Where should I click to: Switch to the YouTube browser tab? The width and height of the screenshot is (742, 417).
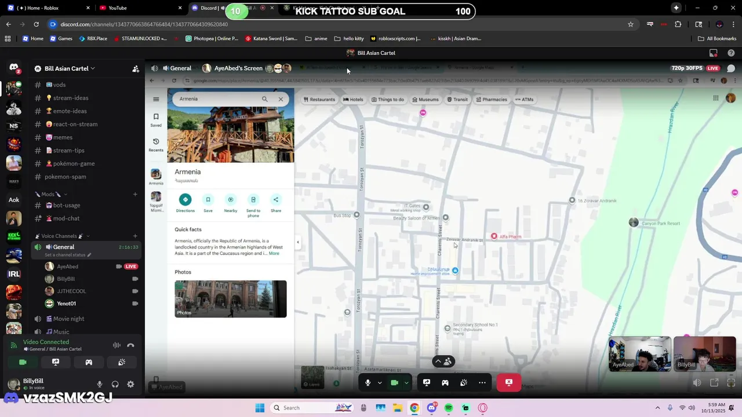pyautogui.click(x=139, y=8)
